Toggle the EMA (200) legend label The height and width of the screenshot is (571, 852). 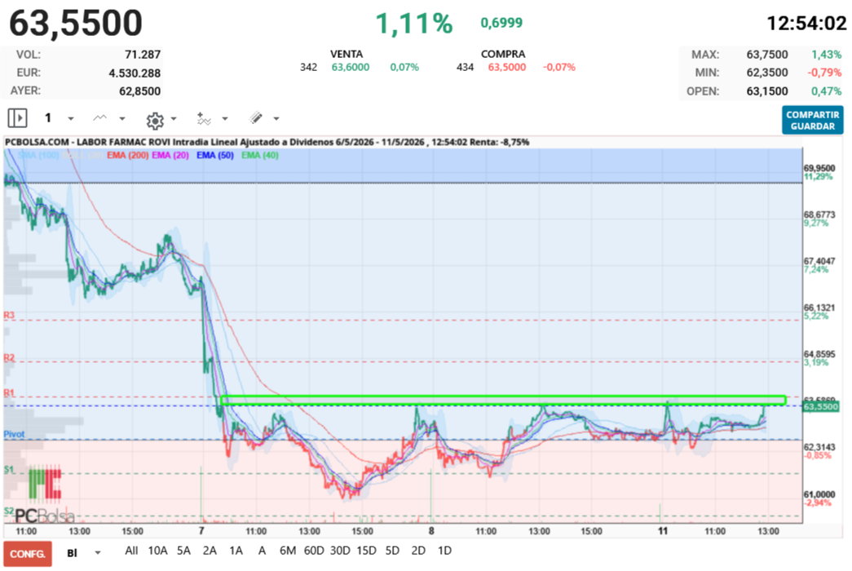click(128, 155)
